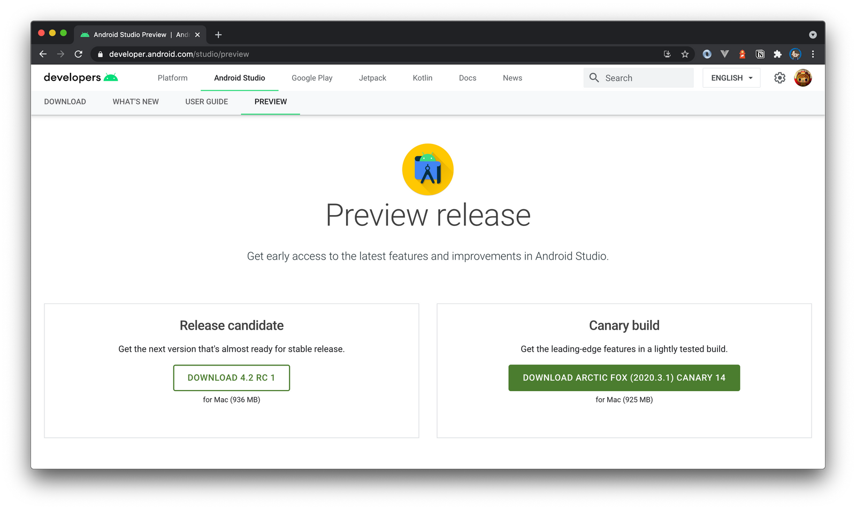Open the developer site settings gear

point(780,78)
